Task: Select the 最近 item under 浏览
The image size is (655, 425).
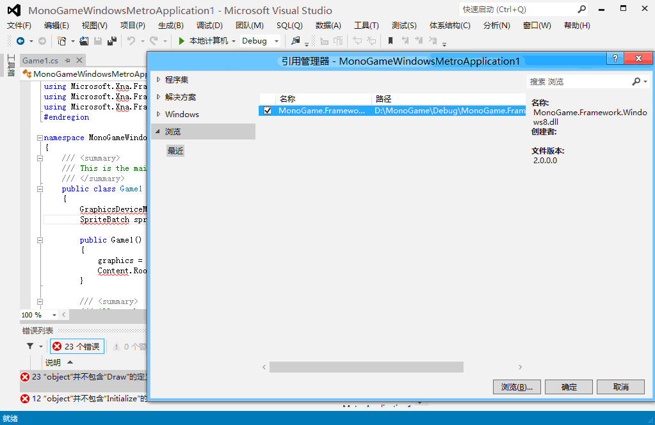Action: [x=175, y=150]
